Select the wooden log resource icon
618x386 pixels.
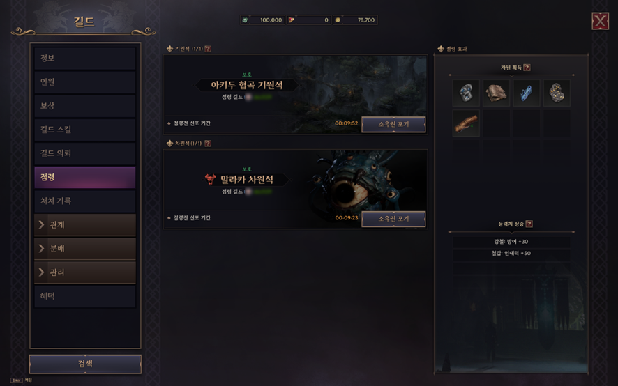point(466,123)
